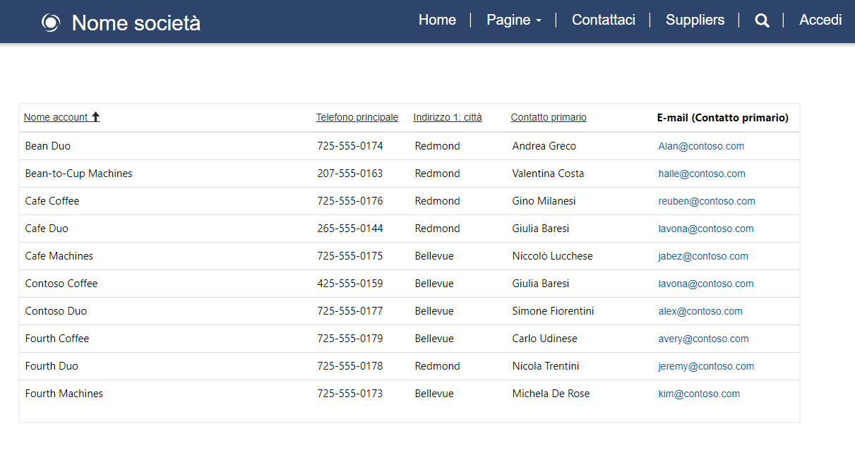Expand the Pagine dropdown menu
The width and height of the screenshot is (855, 455).
point(514,20)
